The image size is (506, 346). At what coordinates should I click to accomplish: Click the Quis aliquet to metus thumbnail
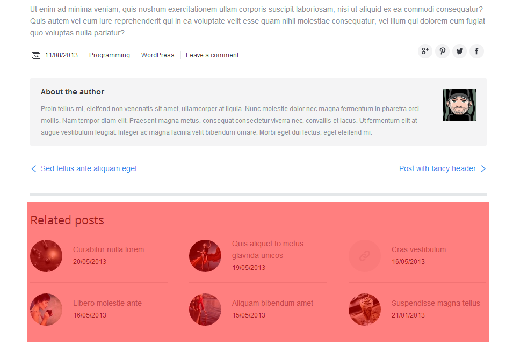coord(205,256)
